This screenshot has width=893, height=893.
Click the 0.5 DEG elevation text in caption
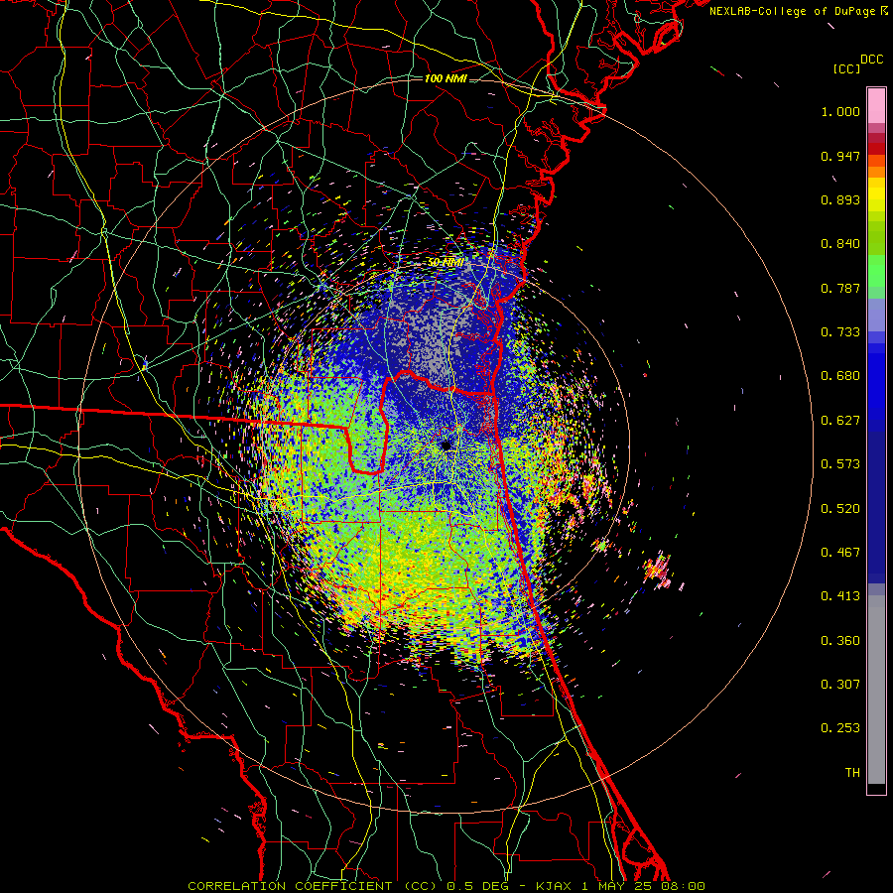point(480,886)
